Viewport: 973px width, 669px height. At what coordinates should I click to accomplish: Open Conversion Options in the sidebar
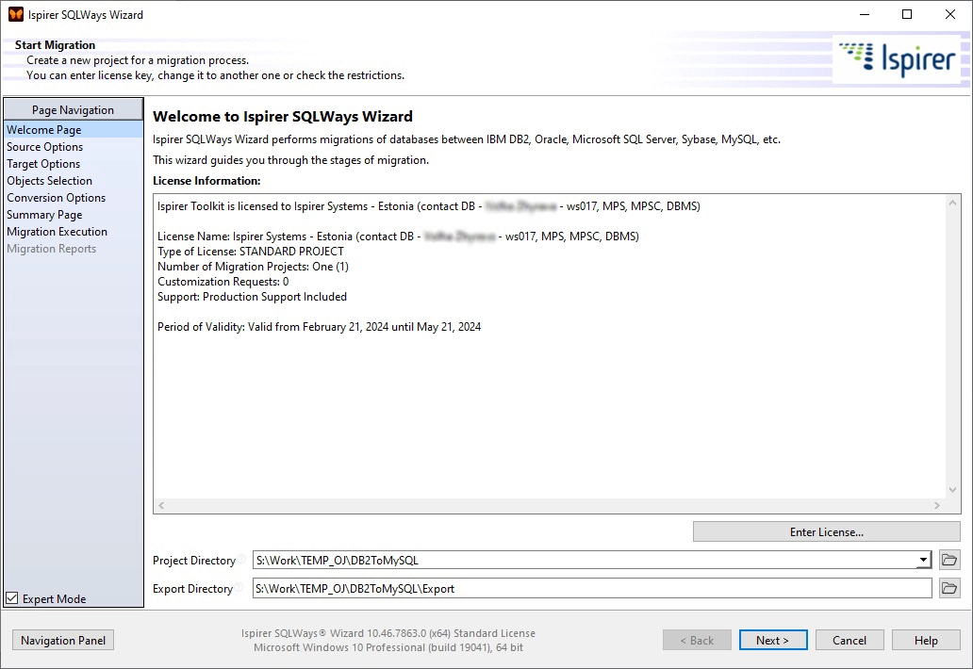point(56,197)
